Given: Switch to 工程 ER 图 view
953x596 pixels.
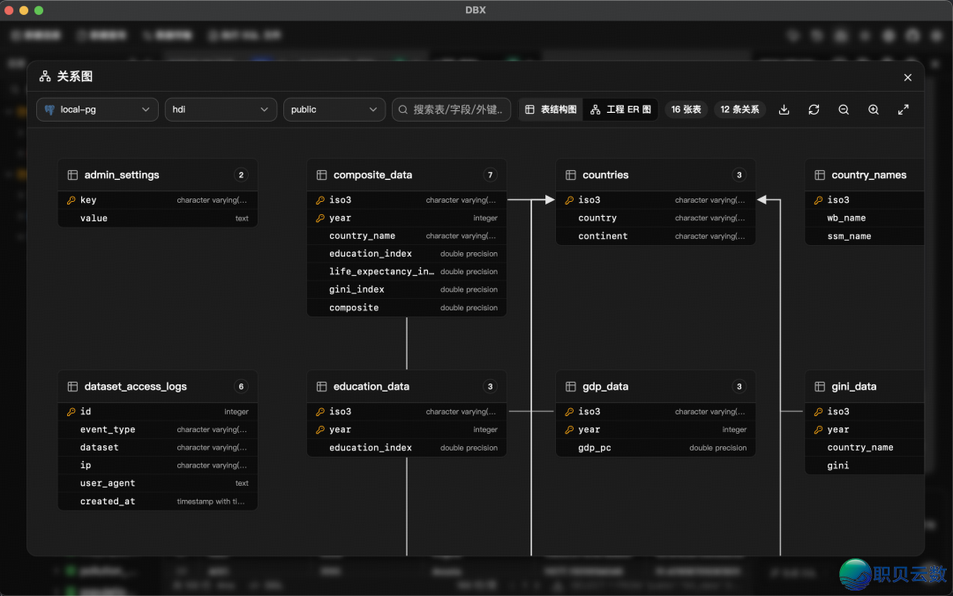Looking at the screenshot, I should point(620,109).
